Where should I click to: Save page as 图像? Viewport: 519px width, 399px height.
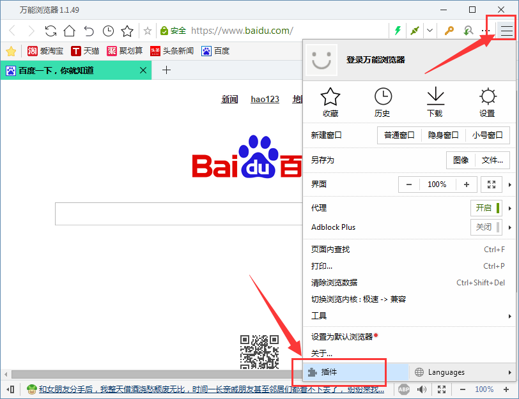click(461, 160)
